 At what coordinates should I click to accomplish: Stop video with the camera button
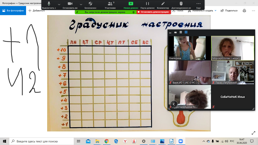pos(70,4)
